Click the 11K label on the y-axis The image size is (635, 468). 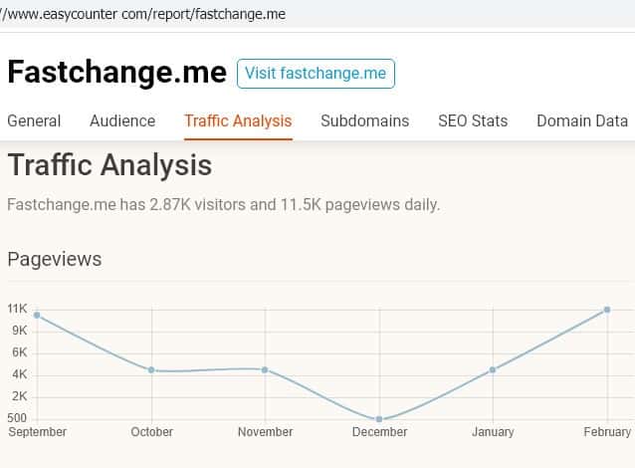tap(17, 309)
